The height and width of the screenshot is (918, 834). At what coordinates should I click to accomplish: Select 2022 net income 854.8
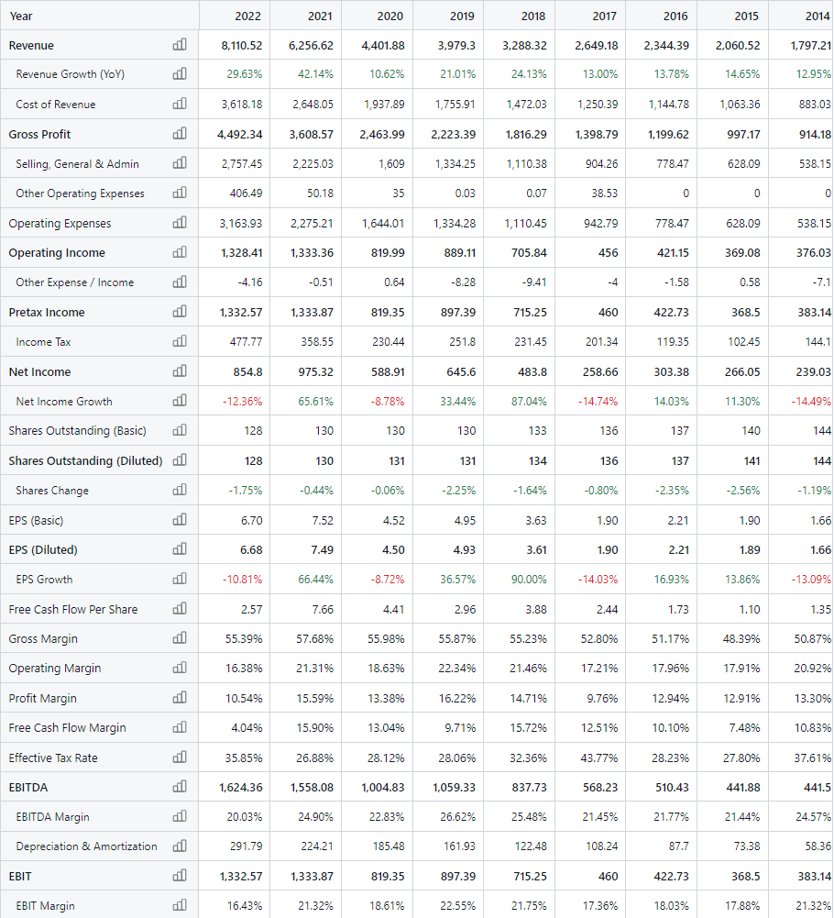(248, 371)
